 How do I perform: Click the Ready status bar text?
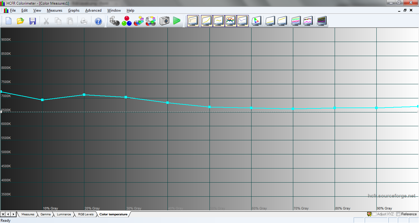click(x=6, y=221)
